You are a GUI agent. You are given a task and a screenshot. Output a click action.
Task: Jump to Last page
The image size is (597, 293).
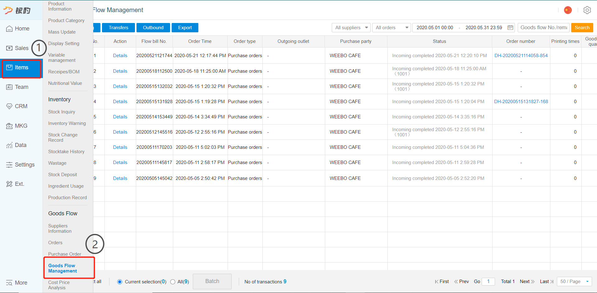tap(547, 282)
